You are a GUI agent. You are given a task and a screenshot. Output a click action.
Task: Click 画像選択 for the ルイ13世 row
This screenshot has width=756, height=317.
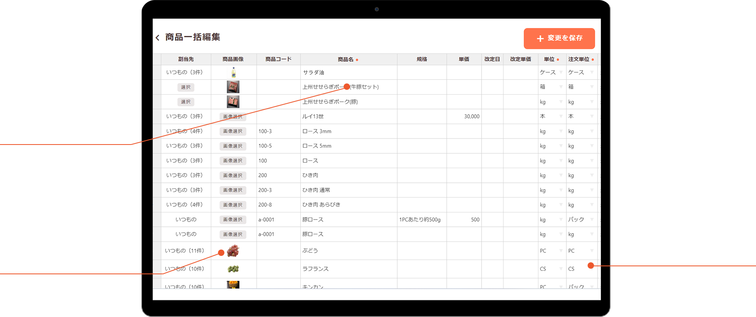[233, 117]
